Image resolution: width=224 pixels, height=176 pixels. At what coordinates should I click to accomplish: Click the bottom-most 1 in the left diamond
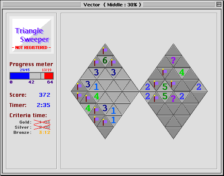click(113, 120)
